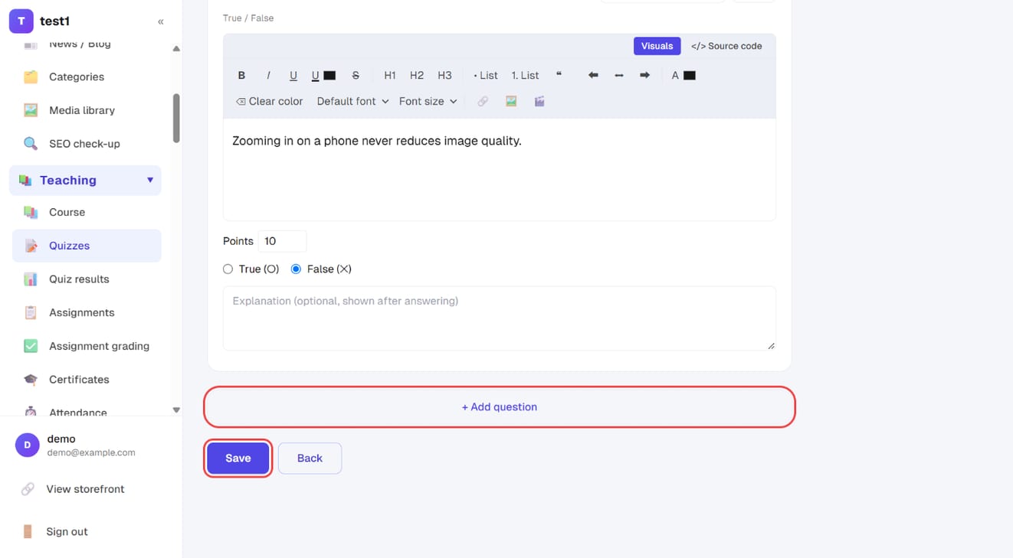Set text as H1 heading
This screenshot has width=1013, height=558.
[x=390, y=75]
